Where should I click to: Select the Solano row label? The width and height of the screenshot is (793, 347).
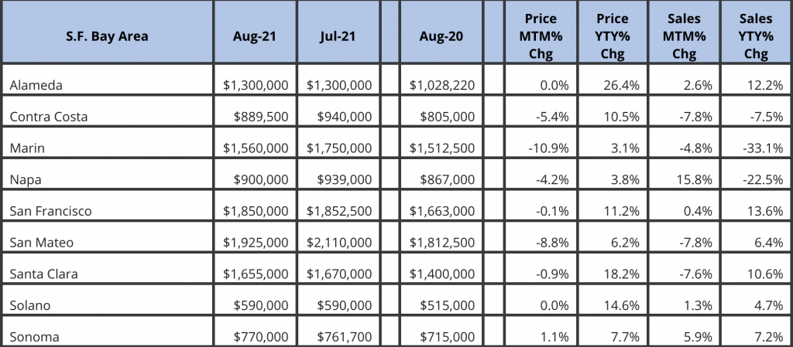[30, 305]
